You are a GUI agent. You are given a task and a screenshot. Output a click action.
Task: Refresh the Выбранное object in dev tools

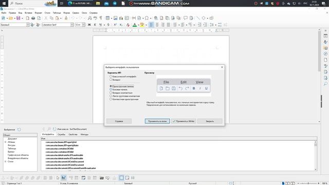19,129
